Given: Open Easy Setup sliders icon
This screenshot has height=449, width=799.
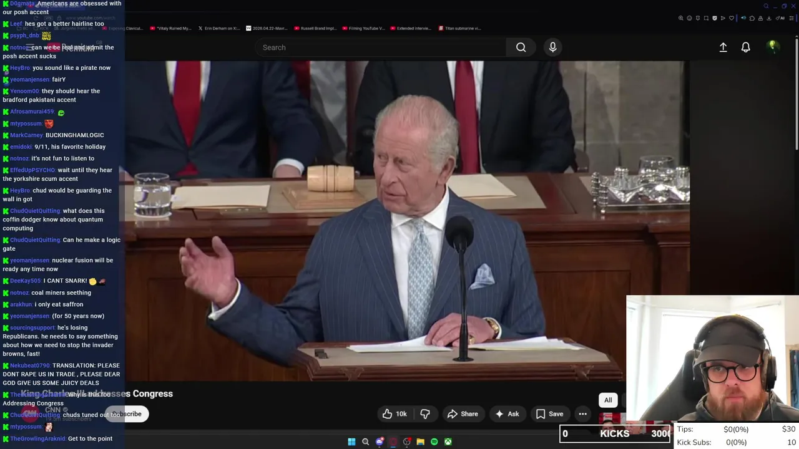Looking at the screenshot, I should pyautogui.click(x=792, y=18).
